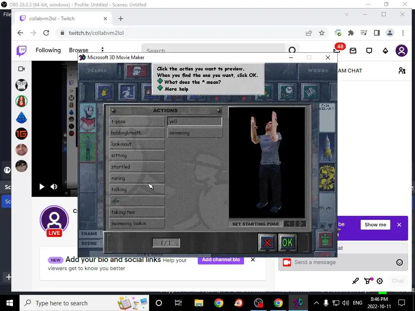Screen dimensions: 415x311
Task: Select the idle action
Action: (x=137, y=201)
